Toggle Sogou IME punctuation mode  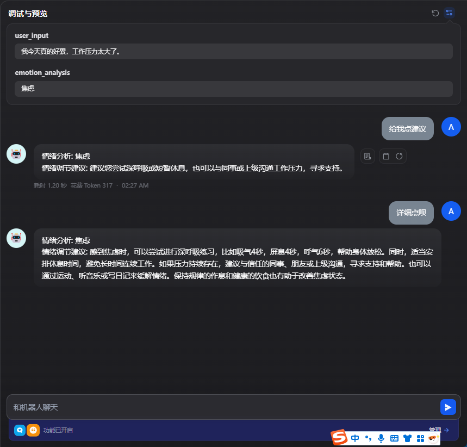pyautogui.click(x=368, y=438)
